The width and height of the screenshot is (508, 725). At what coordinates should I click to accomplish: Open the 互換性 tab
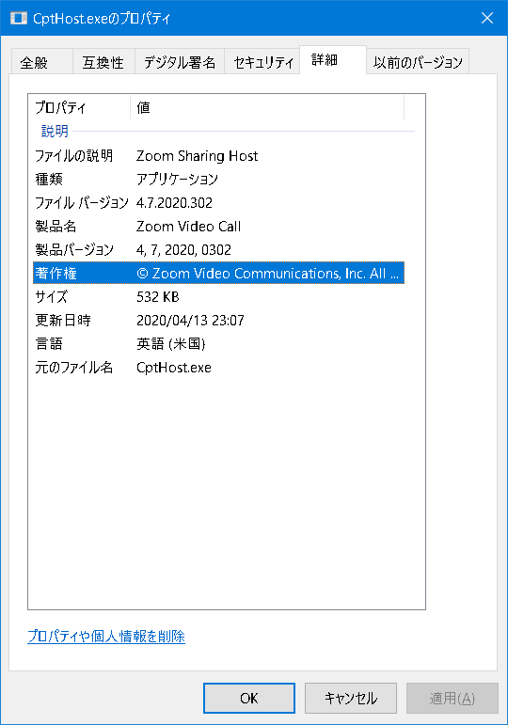pyautogui.click(x=103, y=61)
